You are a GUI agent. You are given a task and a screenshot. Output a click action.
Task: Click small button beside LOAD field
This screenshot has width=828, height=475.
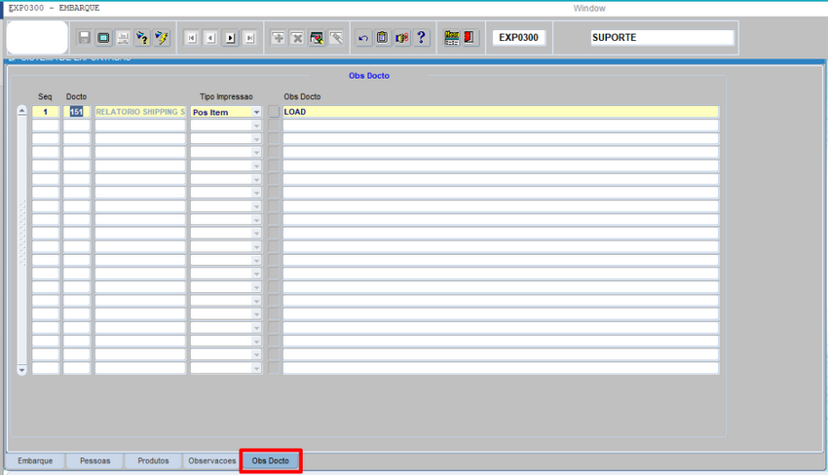[274, 113]
